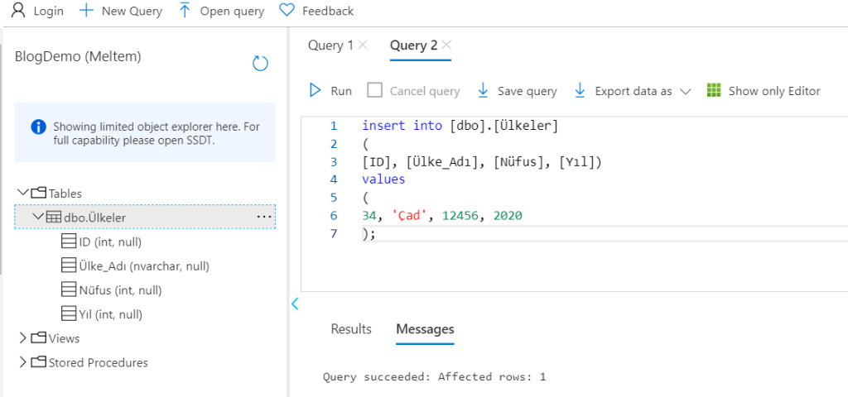Click the green grid Show only Editor icon
848x397 pixels.
pos(714,91)
